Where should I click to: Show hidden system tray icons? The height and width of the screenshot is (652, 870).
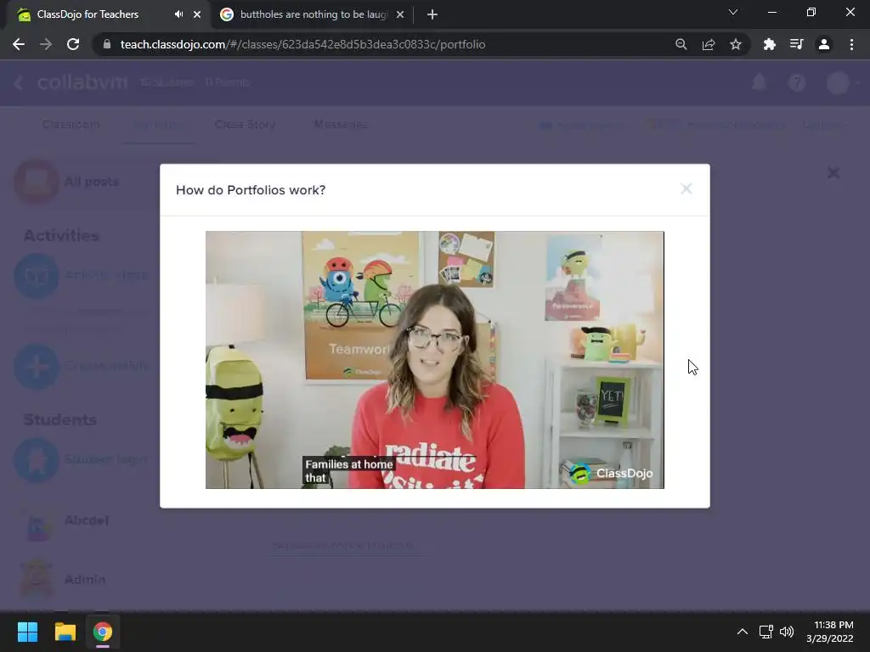(x=742, y=632)
